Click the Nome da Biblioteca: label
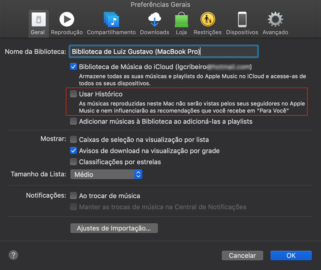 click(35, 52)
